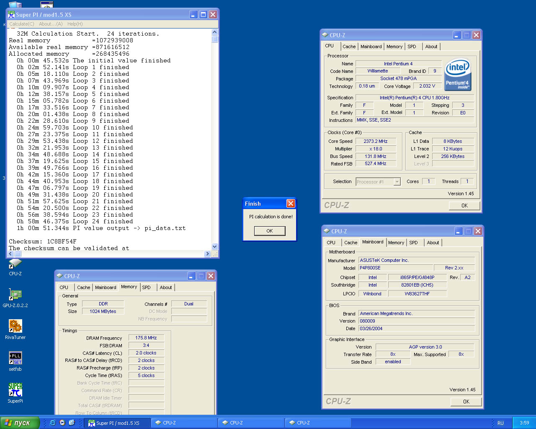Click OK in the CPU-Z CPU window

[x=464, y=205]
